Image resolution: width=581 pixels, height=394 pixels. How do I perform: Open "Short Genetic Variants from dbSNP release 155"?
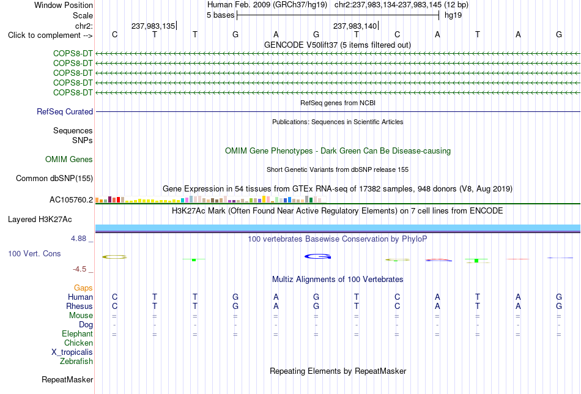(338, 169)
